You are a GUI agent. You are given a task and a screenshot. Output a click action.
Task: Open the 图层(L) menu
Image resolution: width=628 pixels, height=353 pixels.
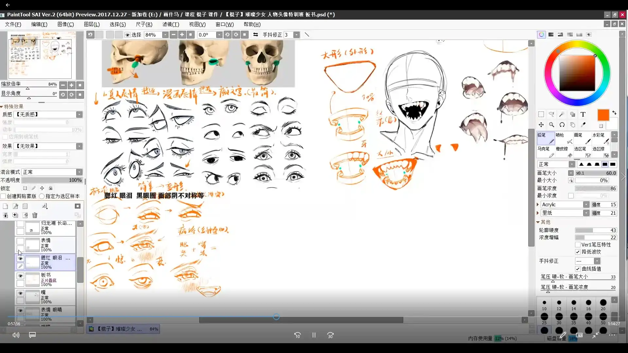[92, 25]
